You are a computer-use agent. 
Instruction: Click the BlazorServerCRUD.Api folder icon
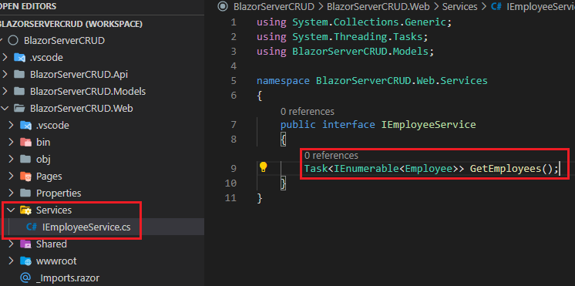(19, 75)
